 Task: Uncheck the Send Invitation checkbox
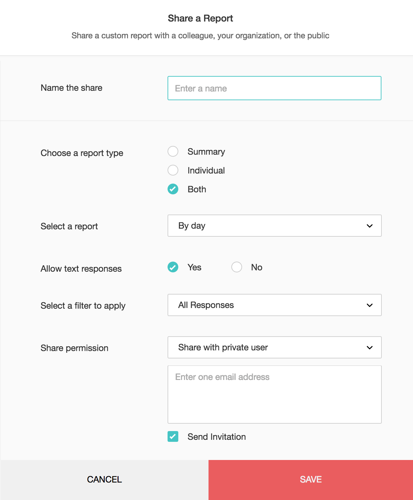coord(173,436)
